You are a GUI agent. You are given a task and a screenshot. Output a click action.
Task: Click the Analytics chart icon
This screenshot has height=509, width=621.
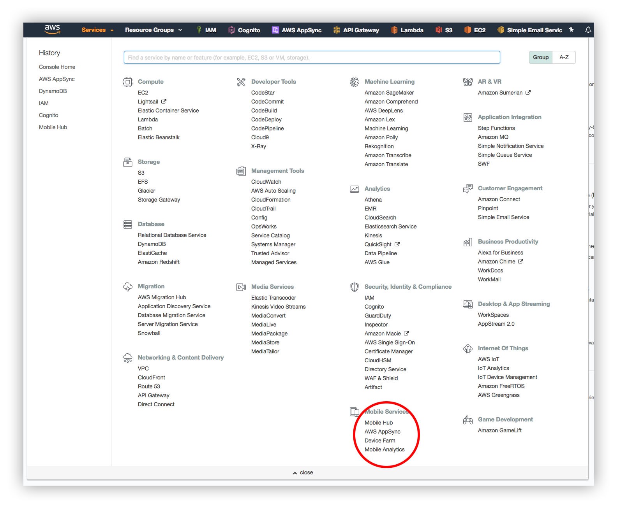click(x=355, y=189)
